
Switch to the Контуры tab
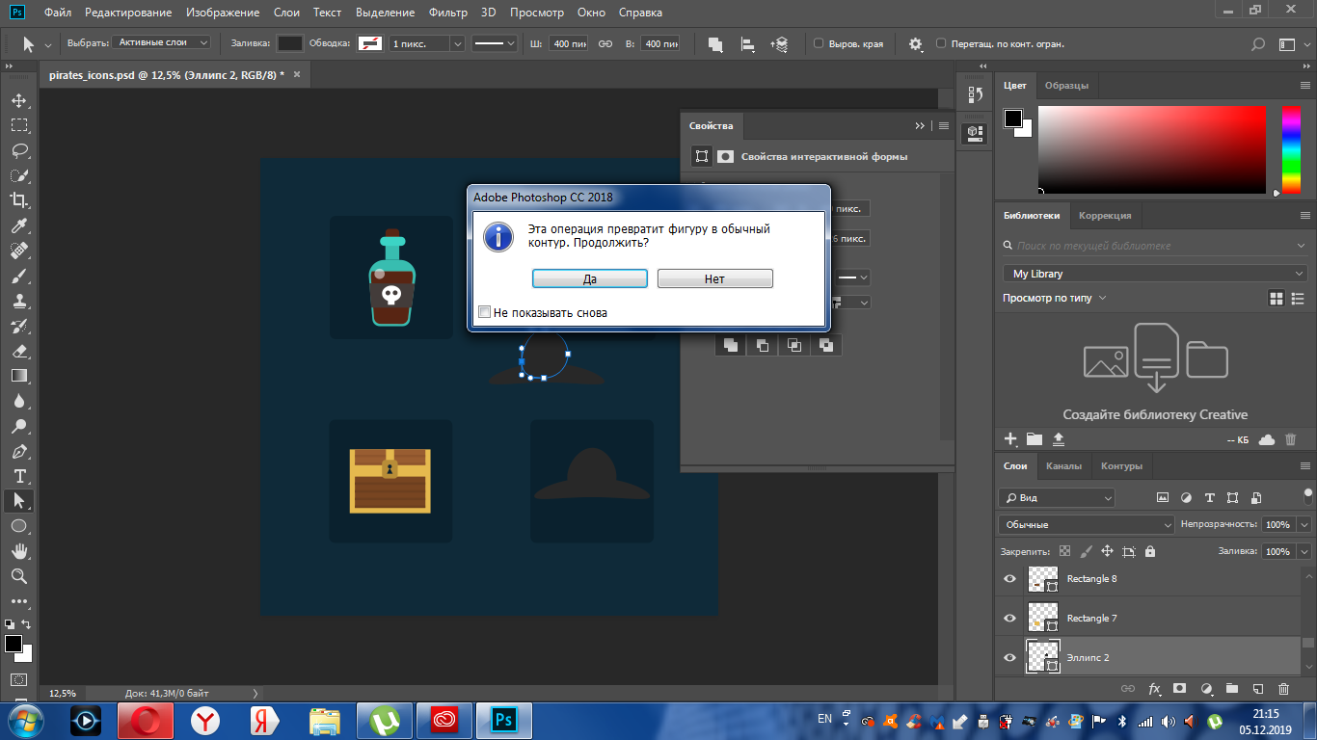[x=1121, y=465]
